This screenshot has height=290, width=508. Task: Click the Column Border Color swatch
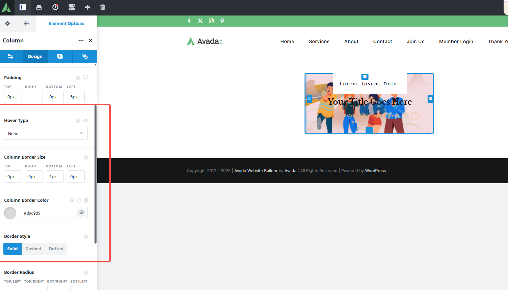(x=10, y=213)
